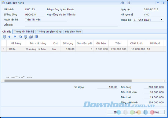Move the row up with blue arrow
This screenshot has width=168, height=118.
[9, 37]
